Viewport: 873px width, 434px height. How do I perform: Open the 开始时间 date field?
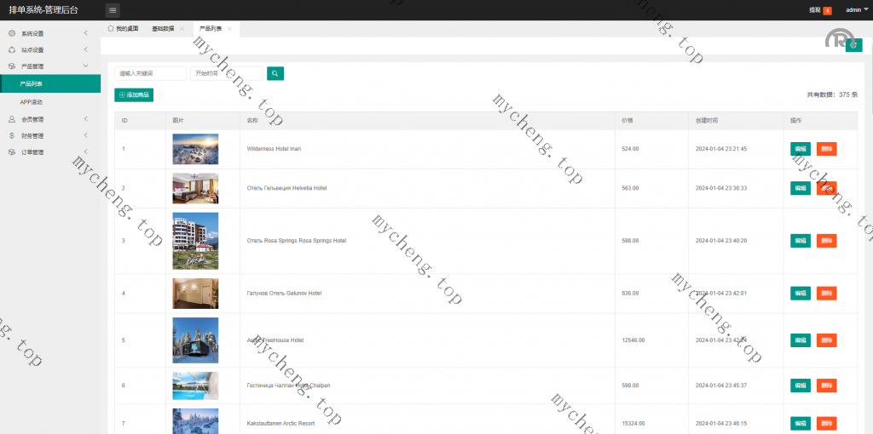(x=226, y=74)
